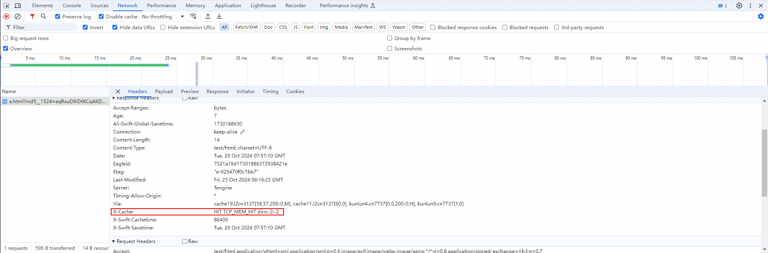The width and height of the screenshot is (768, 253).
Task: Toggle Hide data URLs checkbox
Action: [x=115, y=27]
